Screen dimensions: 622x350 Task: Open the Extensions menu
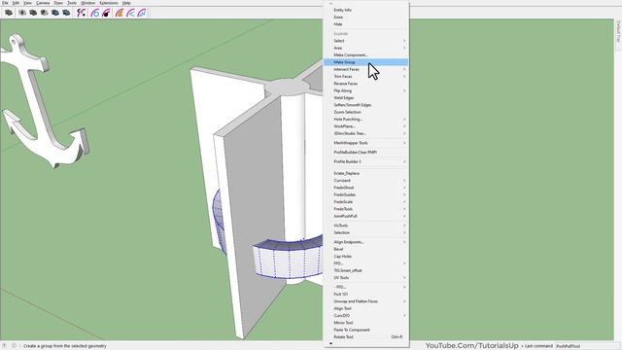click(x=109, y=3)
